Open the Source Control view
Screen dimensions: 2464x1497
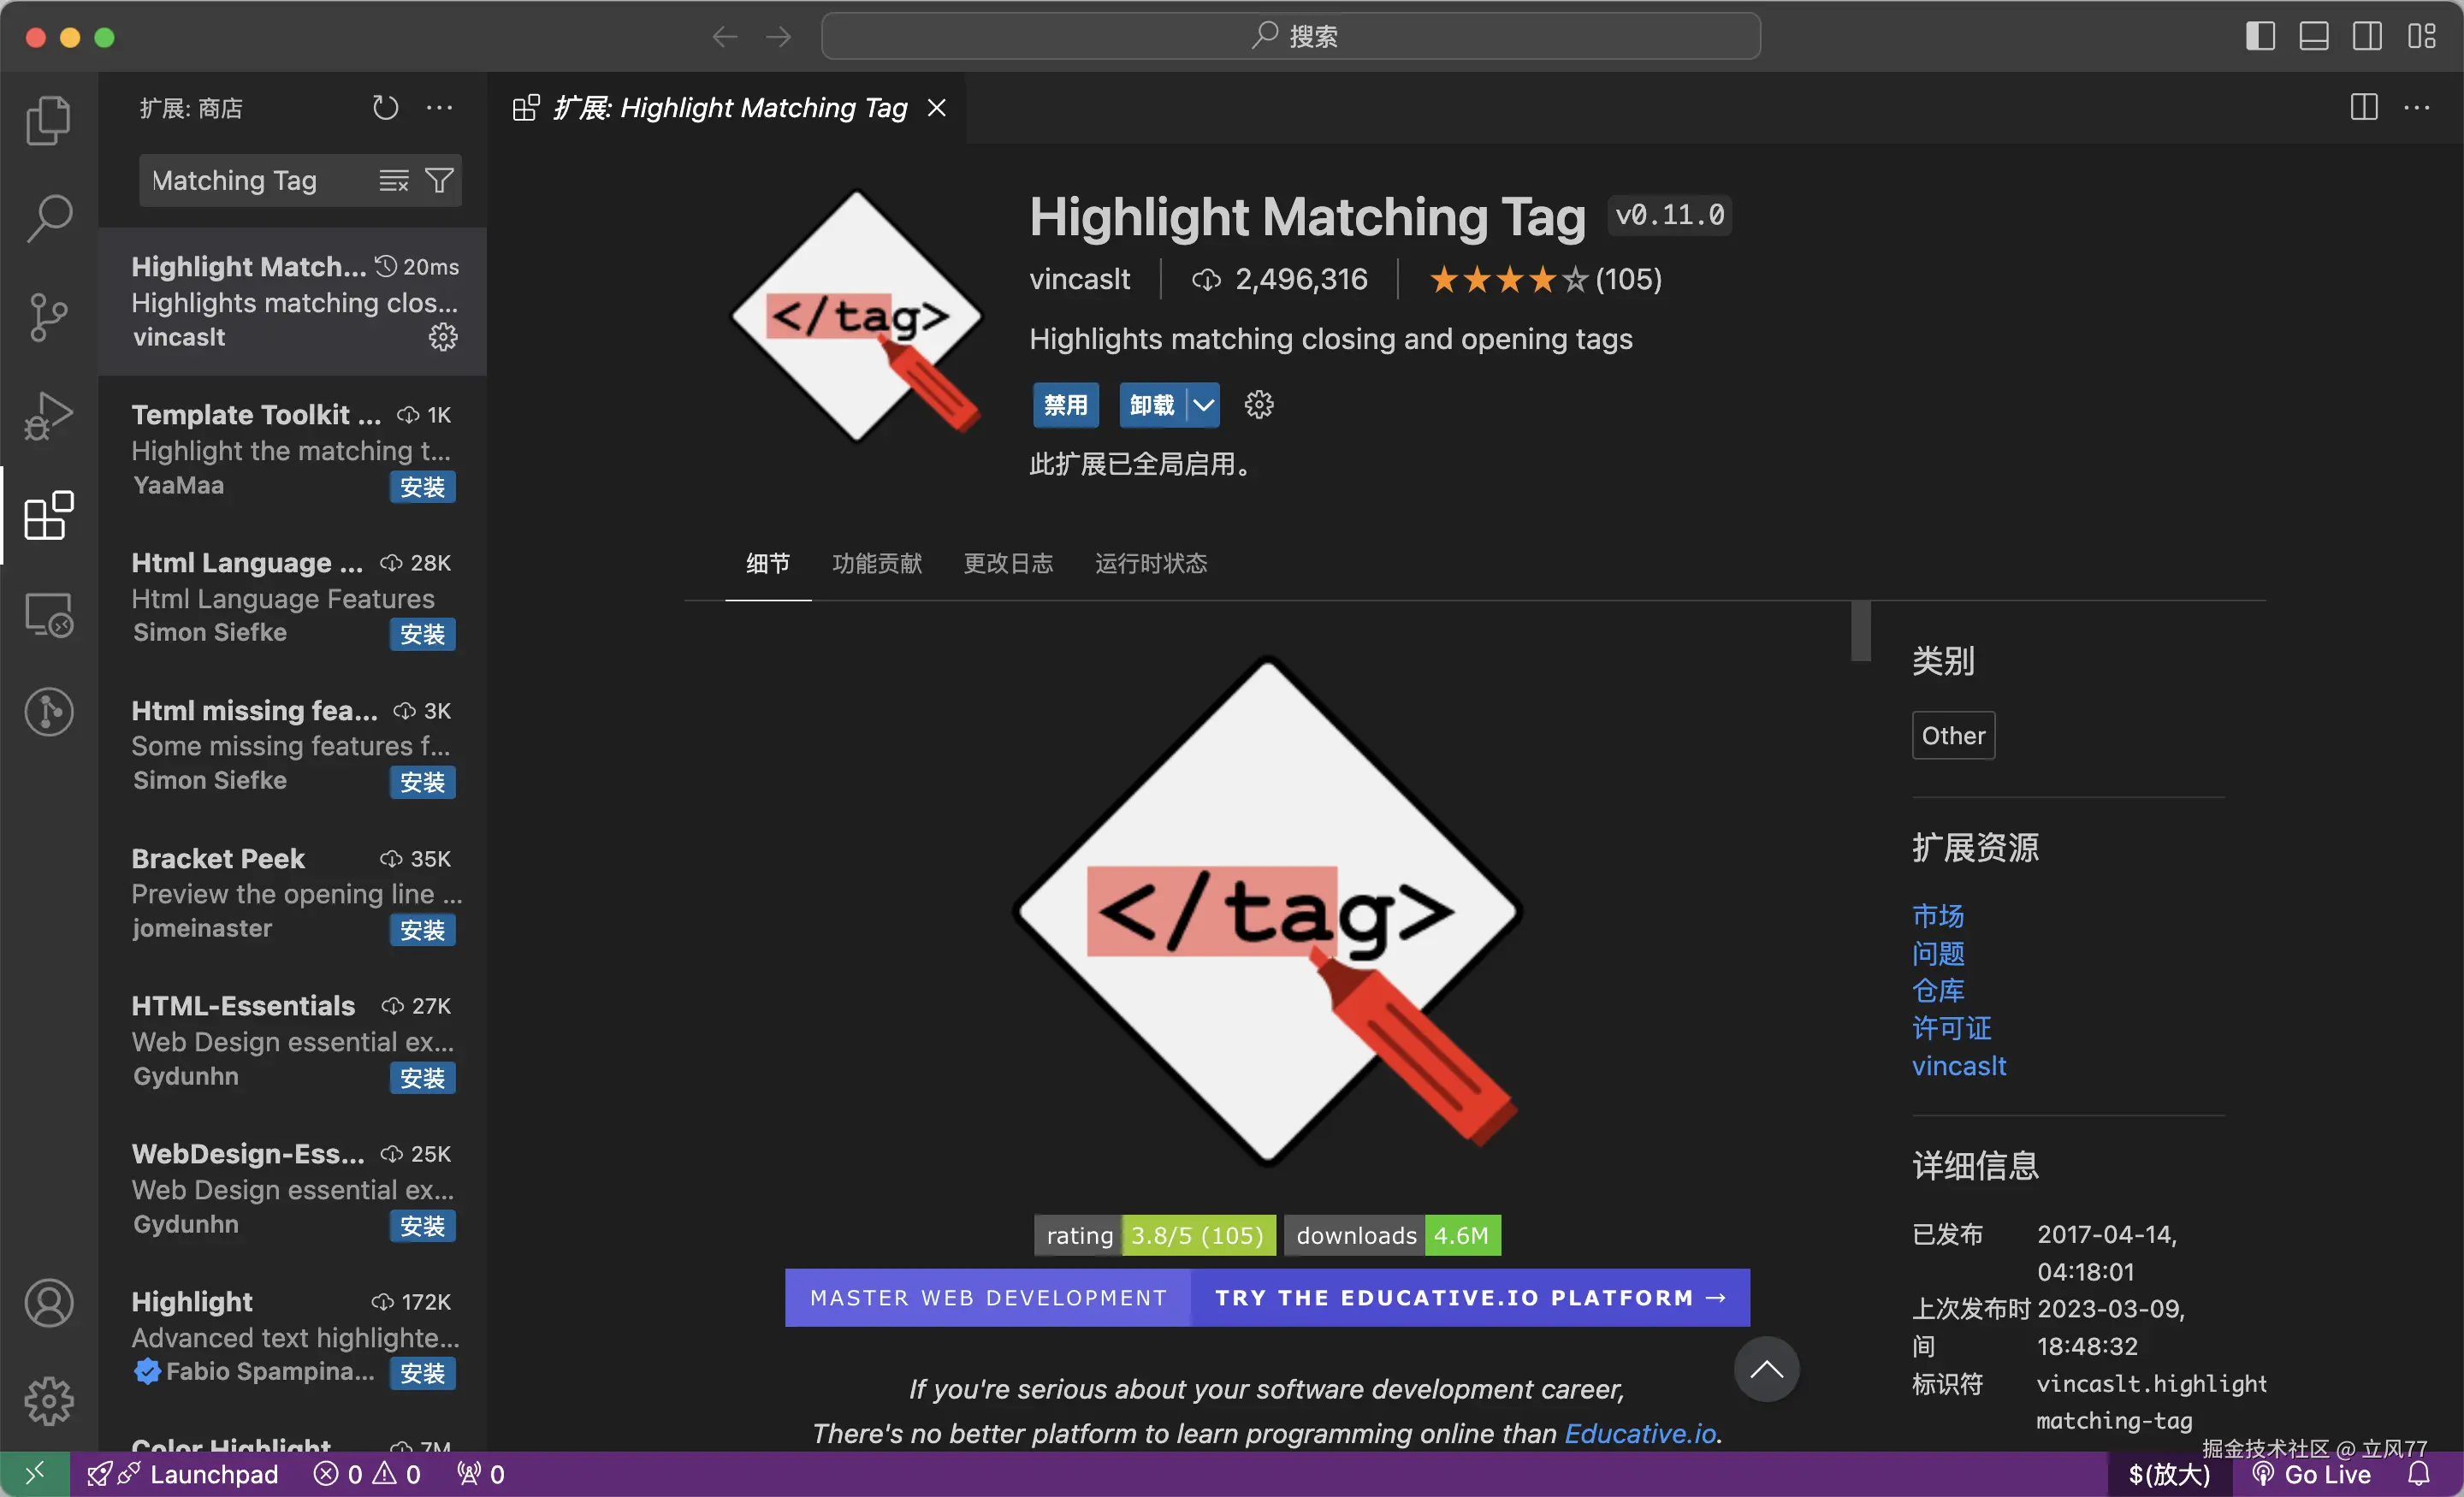pyautogui.click(x=48, y=317)
